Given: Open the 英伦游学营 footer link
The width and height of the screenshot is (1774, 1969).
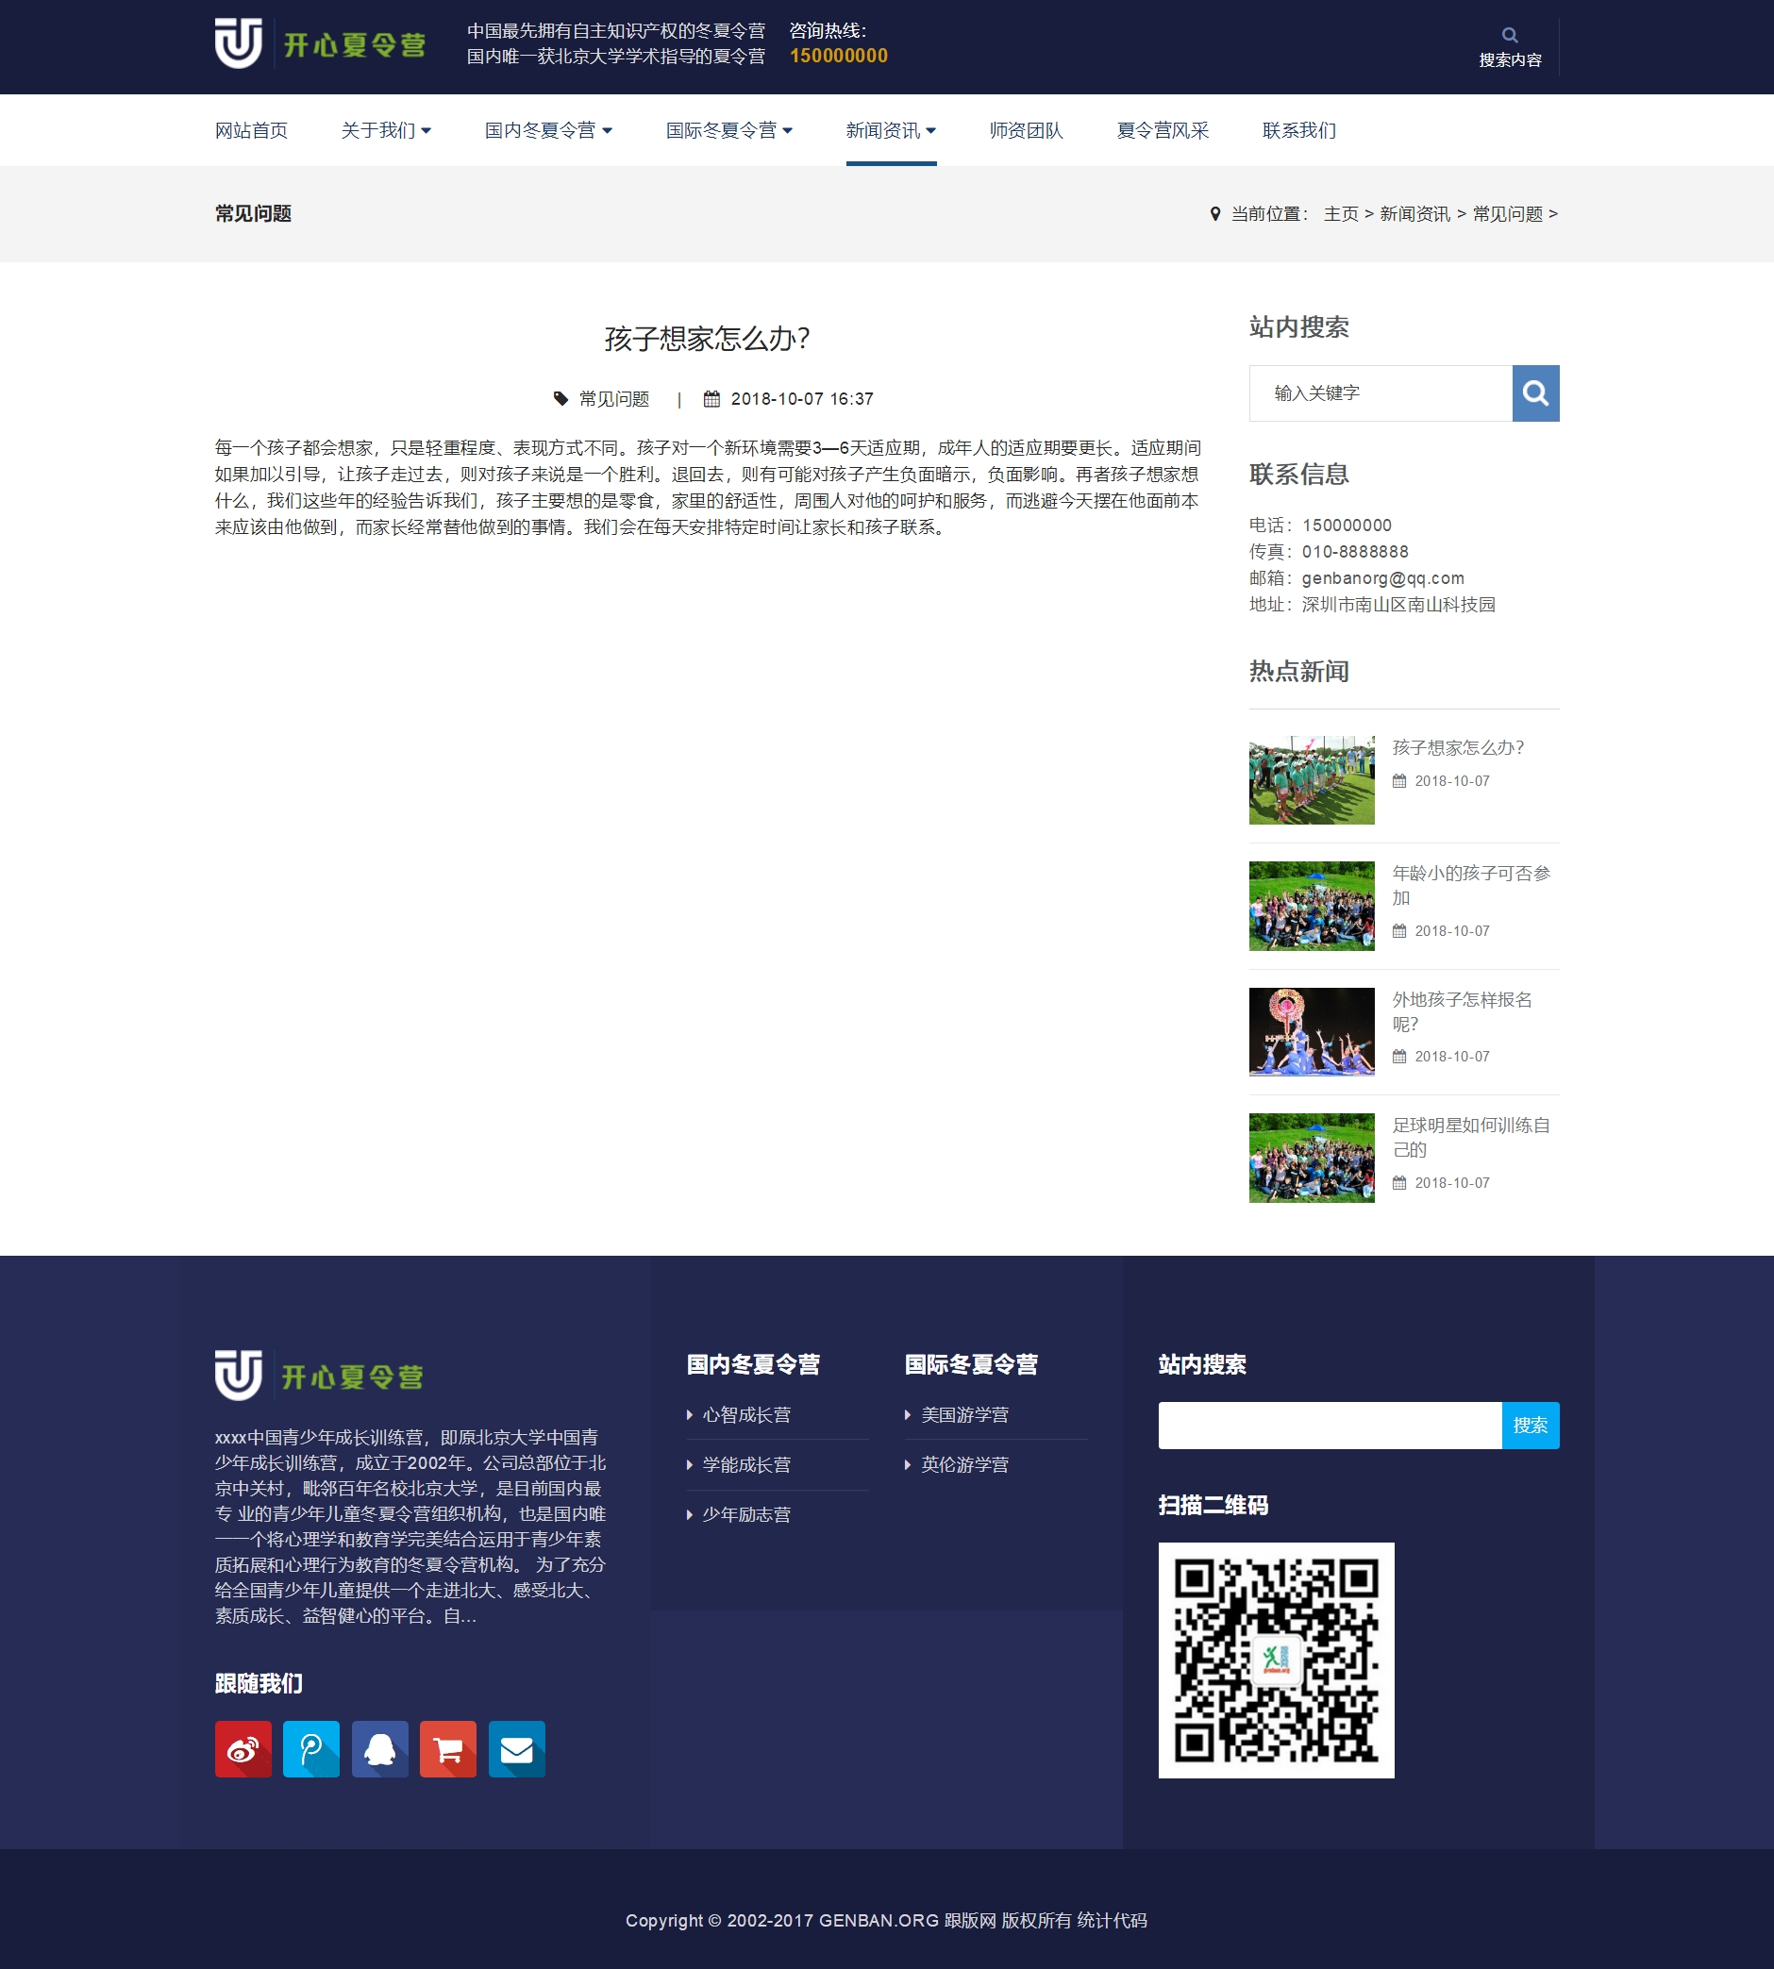Looking at the screenshot, I should pyautogui.click(x=966, y=1464).
